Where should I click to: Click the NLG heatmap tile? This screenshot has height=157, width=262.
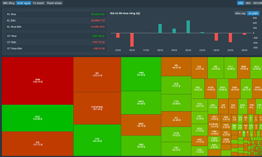pos(256,68)
